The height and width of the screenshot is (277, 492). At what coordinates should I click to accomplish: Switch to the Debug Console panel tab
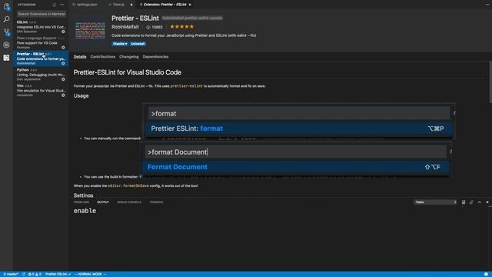(x=129, y=202)
